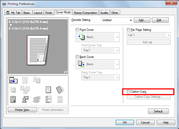Click the top '8 1/2x11' paper size text
Viewport: 179px width, 129px height.
28,22
